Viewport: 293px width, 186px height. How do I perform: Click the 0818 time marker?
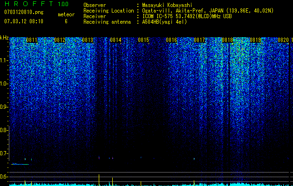227,40
